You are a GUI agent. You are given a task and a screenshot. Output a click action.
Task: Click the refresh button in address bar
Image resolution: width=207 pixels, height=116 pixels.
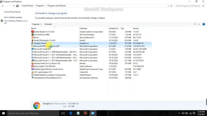click(x=171, y=6)
